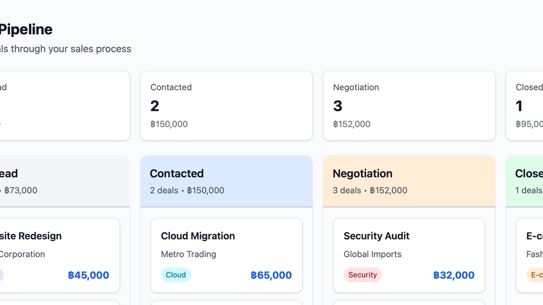The image size is (543, 305).
Task: Click the Global Imports company name
Action: pos(373,254)
